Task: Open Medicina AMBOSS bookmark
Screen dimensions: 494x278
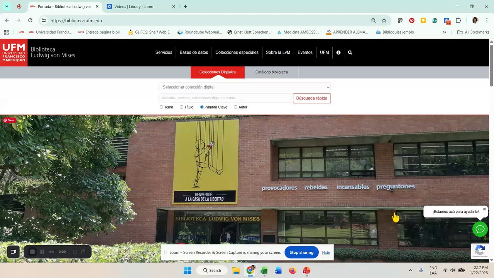Action: tap(298, 32)
